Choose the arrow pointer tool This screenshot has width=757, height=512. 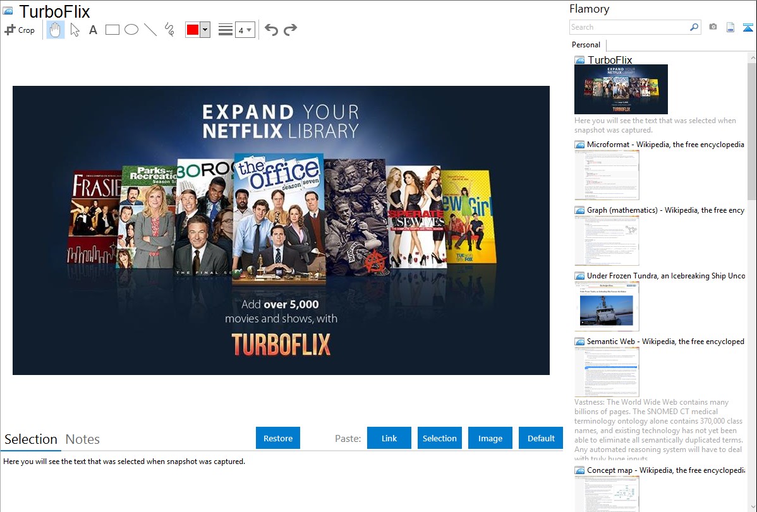point(75,30)
